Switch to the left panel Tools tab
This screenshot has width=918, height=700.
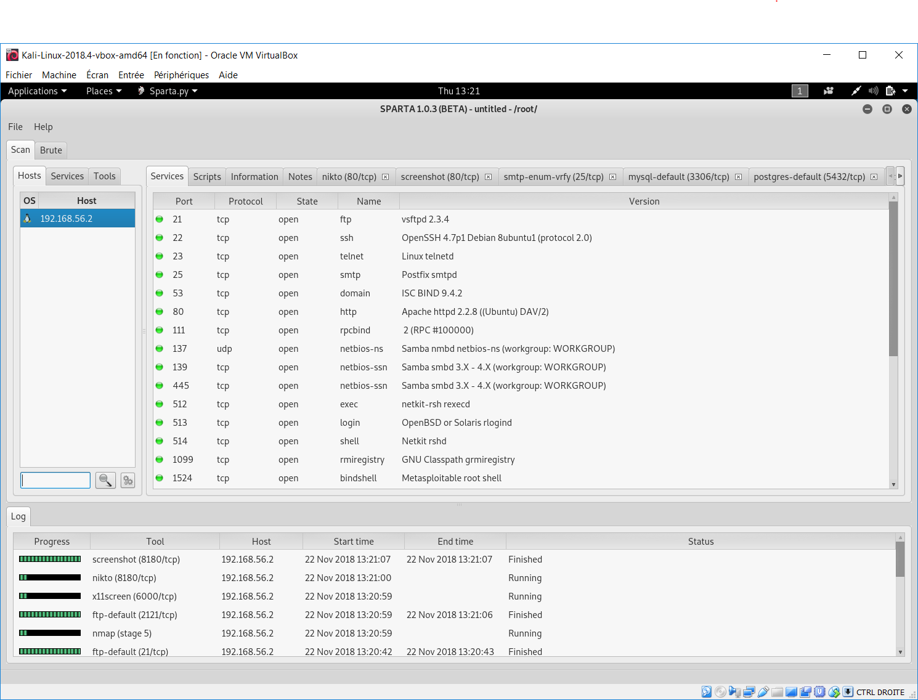pos(105,176)
